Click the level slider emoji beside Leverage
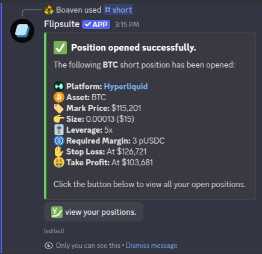This screenshot has height=254, width=262. [59, 130]
